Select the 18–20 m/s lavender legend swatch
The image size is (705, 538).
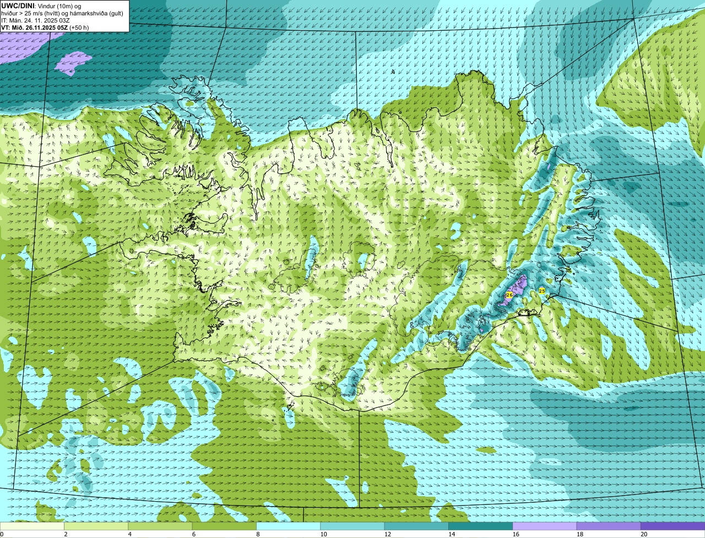pos(609,526)
